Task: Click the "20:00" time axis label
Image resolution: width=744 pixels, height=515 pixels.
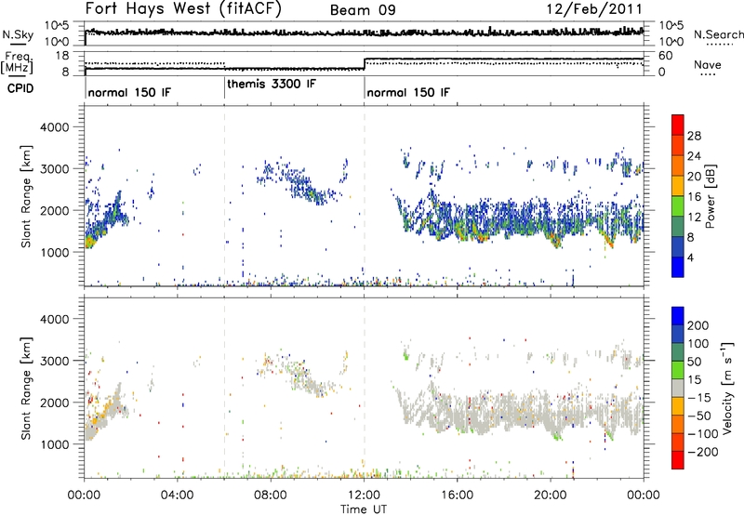Action: click(551, 495)
